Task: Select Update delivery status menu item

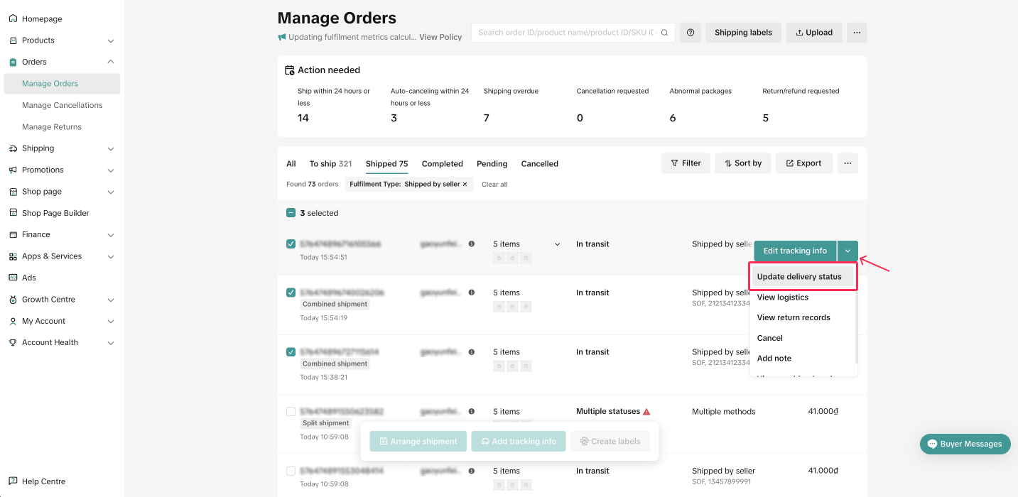Action: click(799, 277)
